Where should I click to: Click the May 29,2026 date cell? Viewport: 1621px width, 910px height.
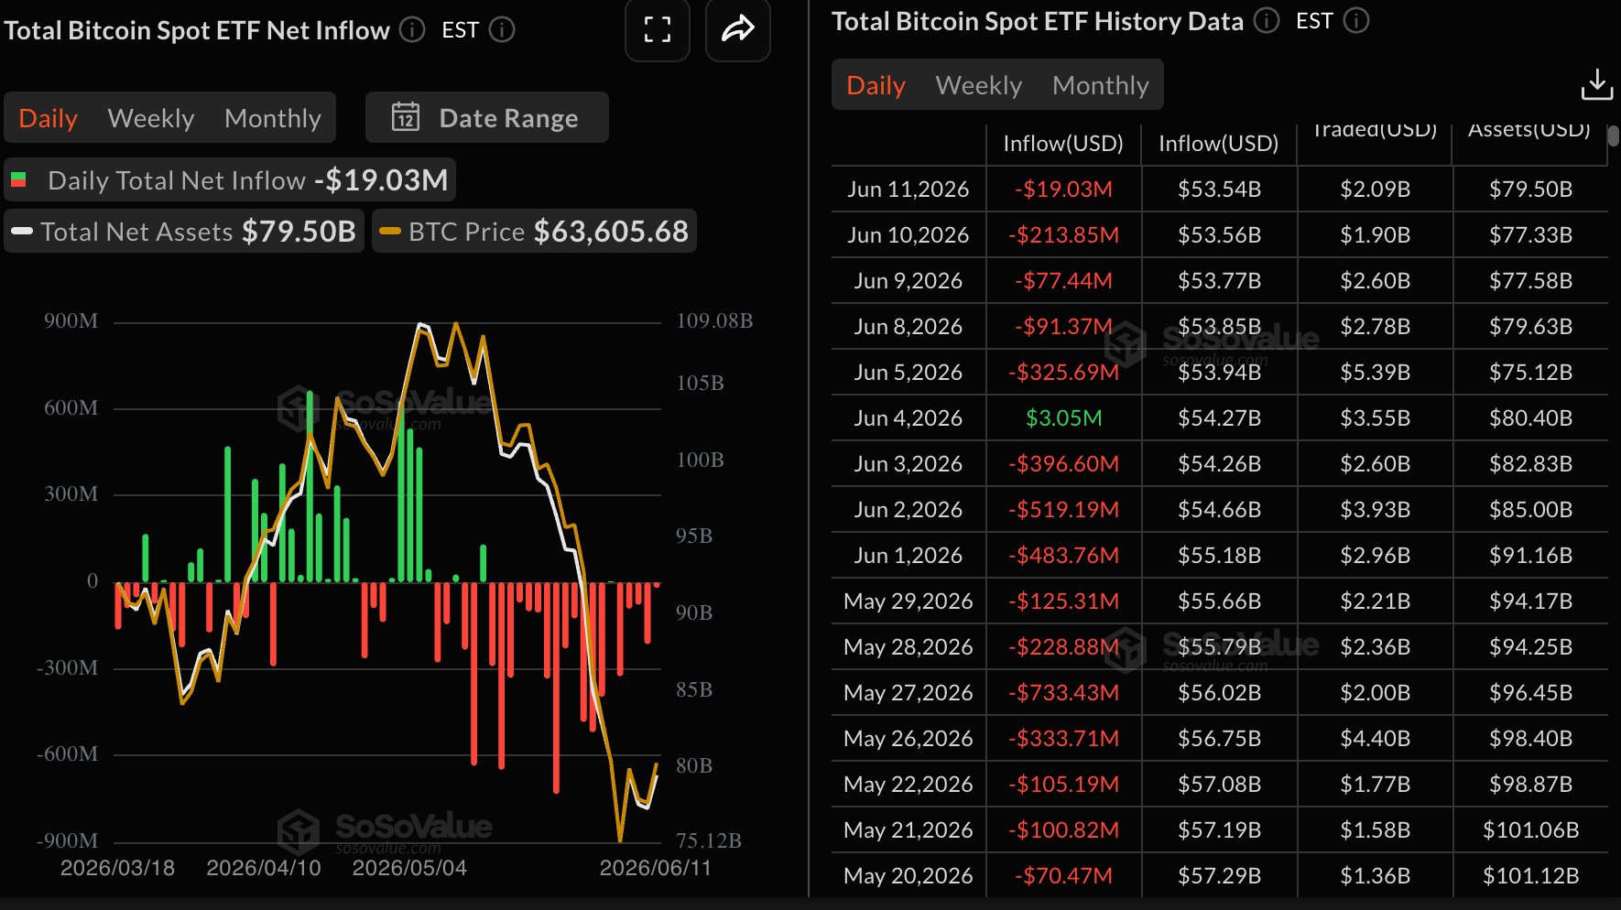click(x=908, y=601)
